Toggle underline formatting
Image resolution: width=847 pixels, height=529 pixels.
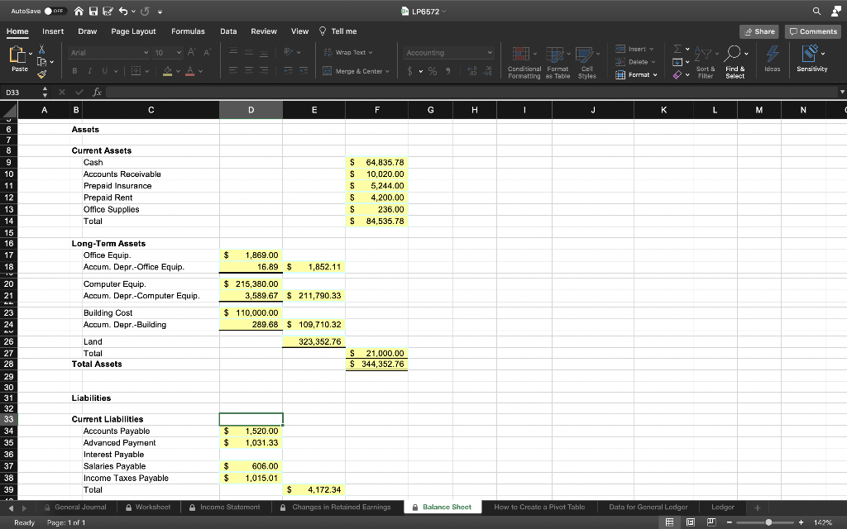click(104, 71)
